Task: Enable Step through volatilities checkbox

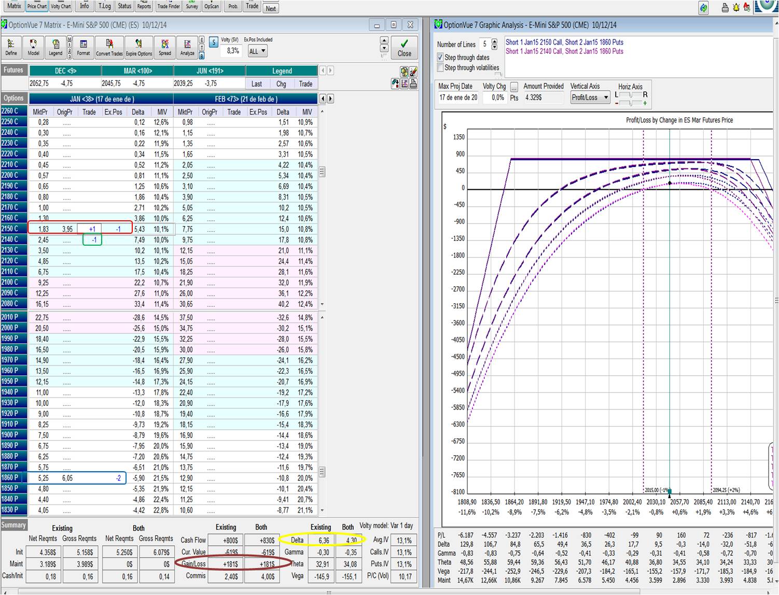Action: (x=440, y=68)
